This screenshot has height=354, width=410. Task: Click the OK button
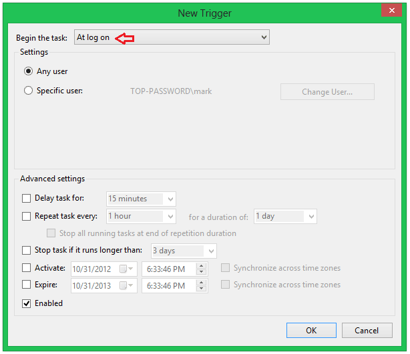(311, 330)
